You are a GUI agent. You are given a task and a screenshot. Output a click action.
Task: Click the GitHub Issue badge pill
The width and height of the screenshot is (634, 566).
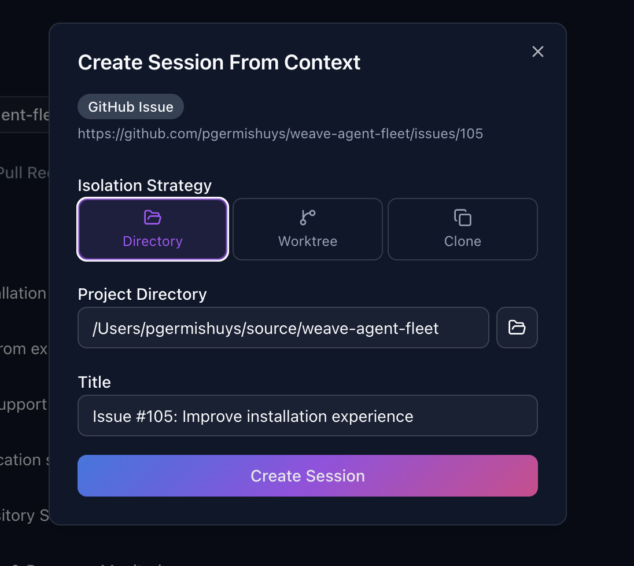tap(130, 106)
